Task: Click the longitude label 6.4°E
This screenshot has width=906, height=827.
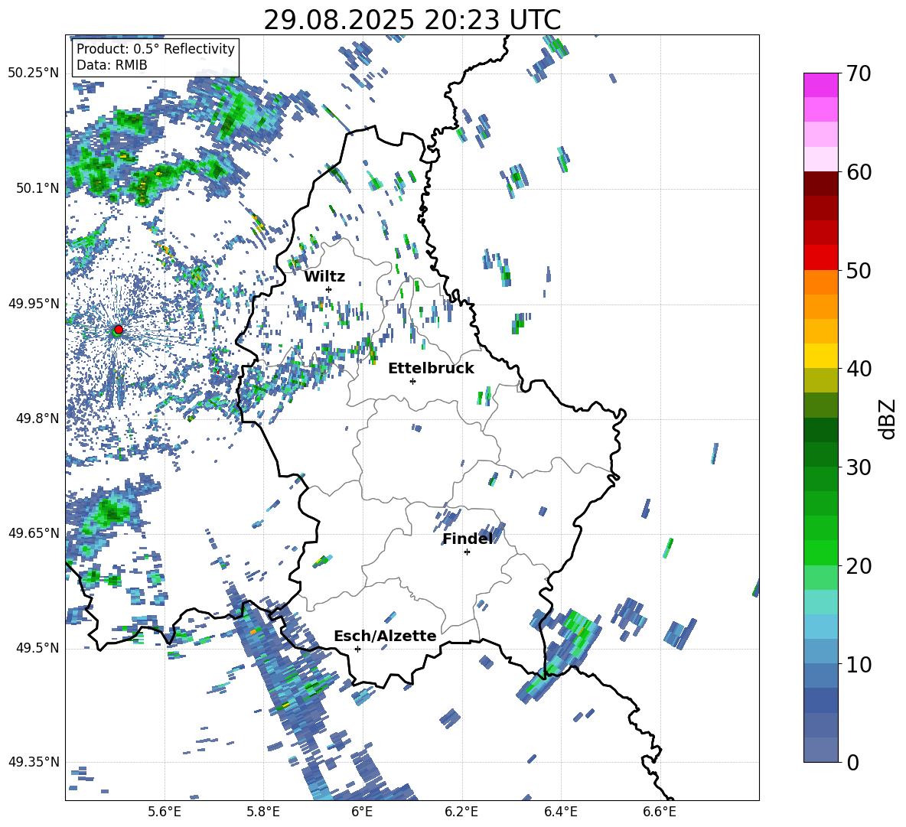Action: click(x=560, y=812)
